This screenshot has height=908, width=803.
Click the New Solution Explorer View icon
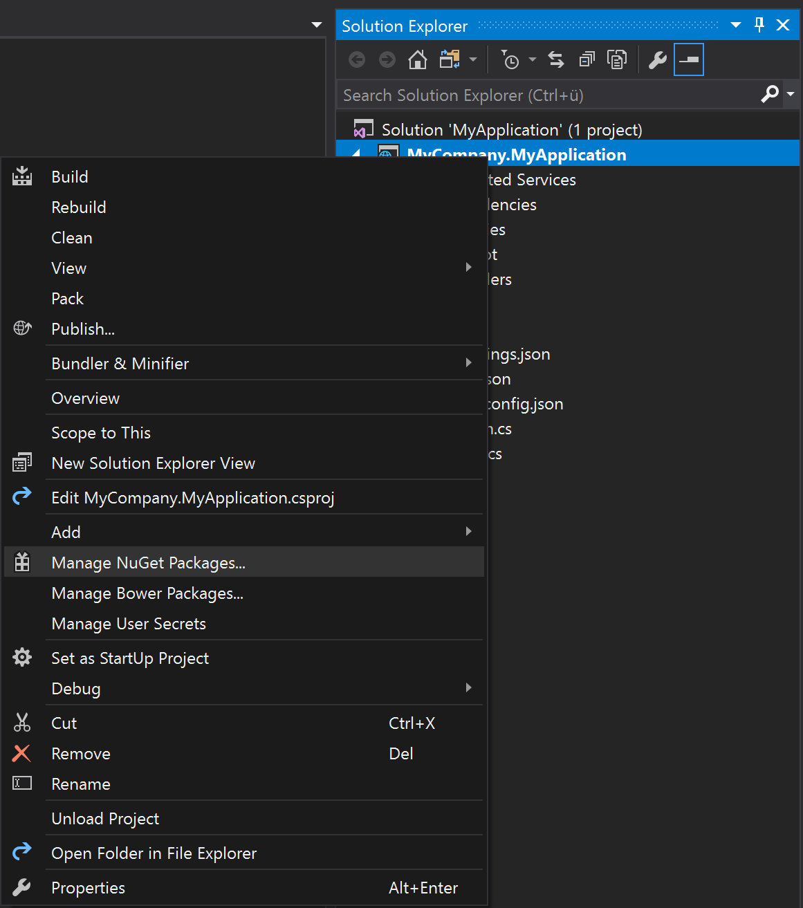(22, 463)
